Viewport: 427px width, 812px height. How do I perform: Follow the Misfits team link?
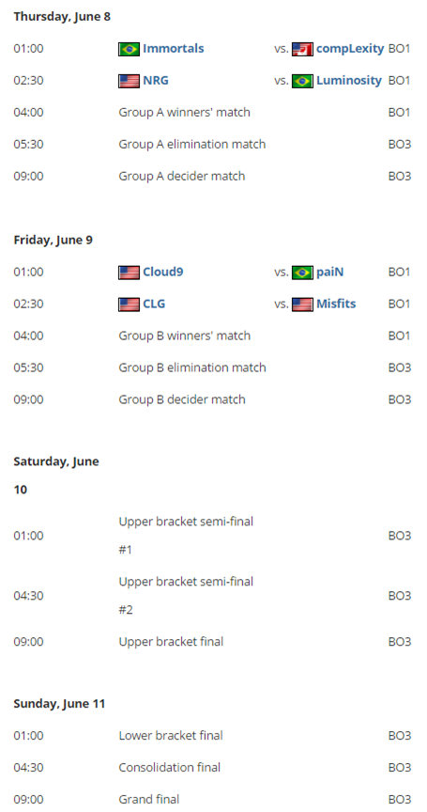(336, 304)
